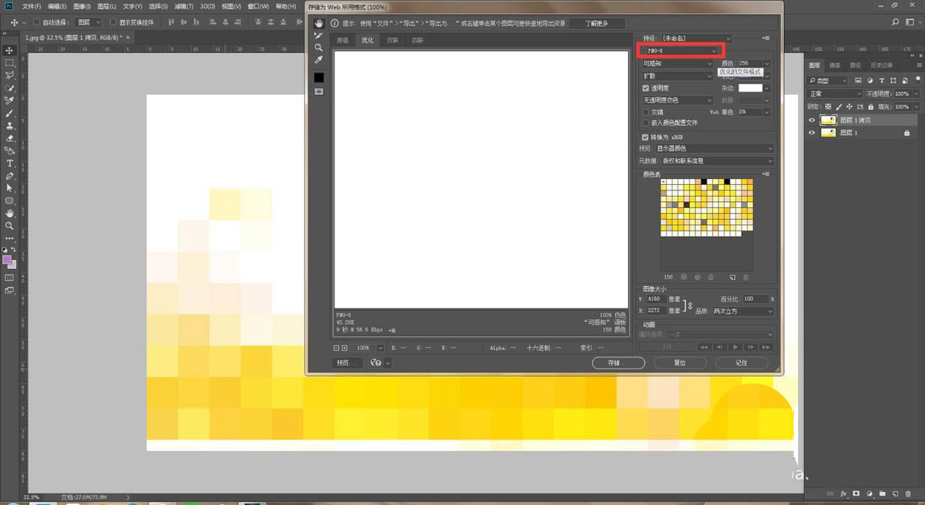Click the 存储 save button

pos(618,362)
